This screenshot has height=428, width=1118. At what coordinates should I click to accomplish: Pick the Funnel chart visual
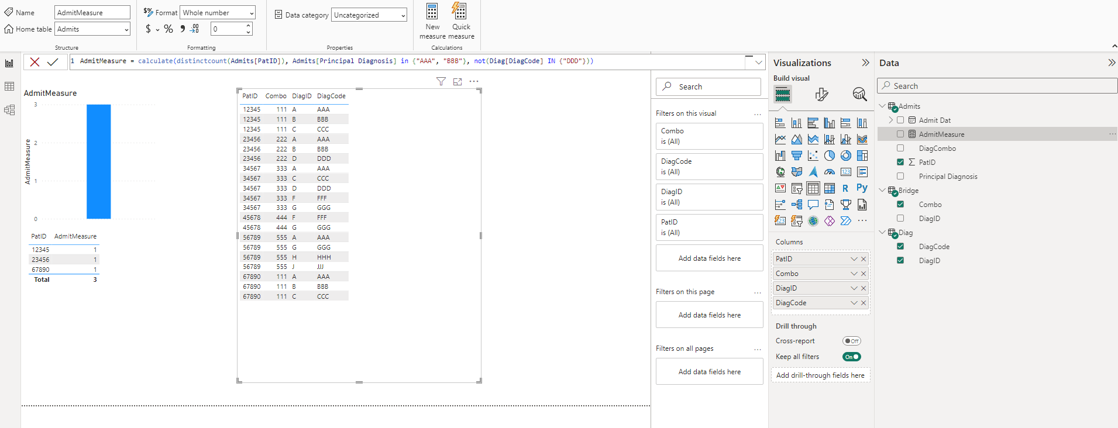[797, 156]
